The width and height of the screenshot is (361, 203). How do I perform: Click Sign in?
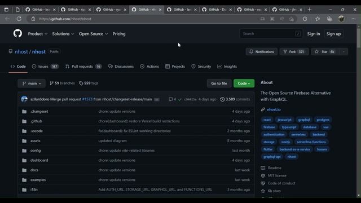coord(314,34)
